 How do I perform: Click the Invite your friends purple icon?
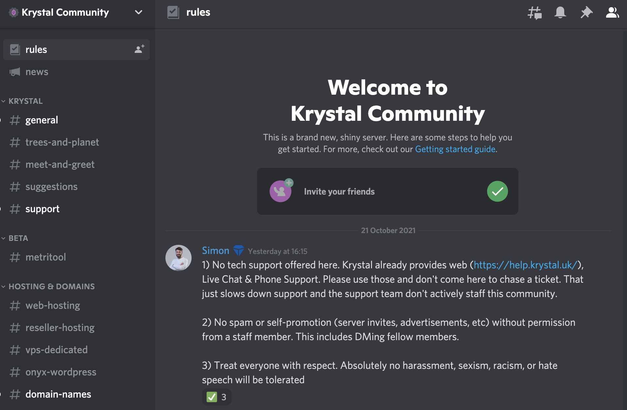click(x=281, y=191)
